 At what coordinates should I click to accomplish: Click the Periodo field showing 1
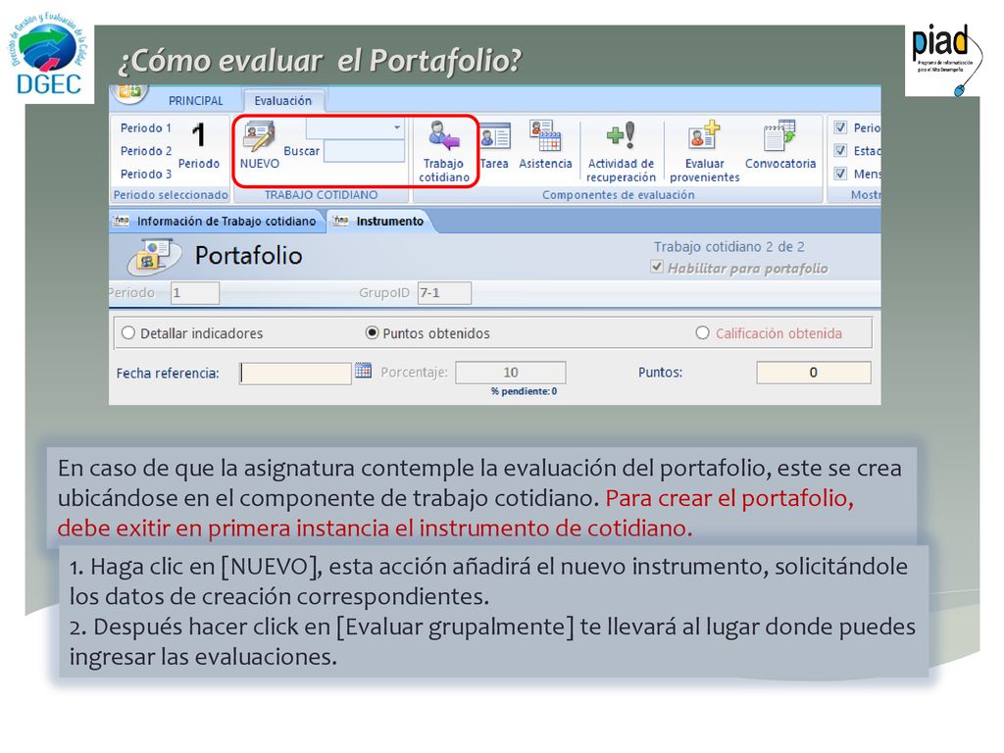click(195, 293)
